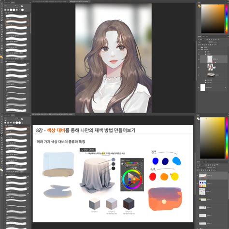Click new brush preset icon in top brush panel
229x229 pixels.
22,6
